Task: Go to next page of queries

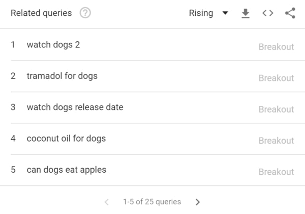Action: pos(198,202)
